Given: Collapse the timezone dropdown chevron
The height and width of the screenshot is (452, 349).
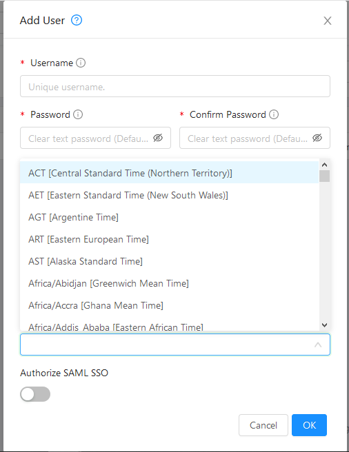Looking at the screenshot, I should [318, 345].
